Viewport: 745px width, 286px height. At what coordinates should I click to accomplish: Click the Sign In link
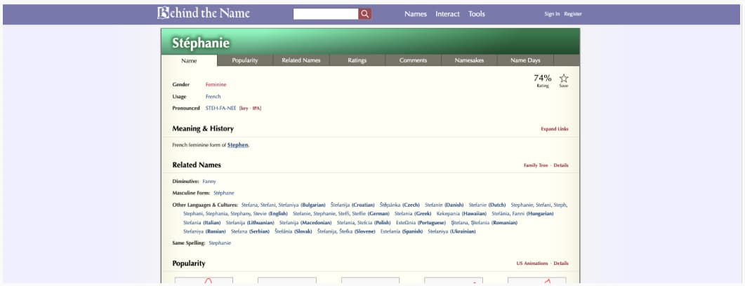coord(552,14)
